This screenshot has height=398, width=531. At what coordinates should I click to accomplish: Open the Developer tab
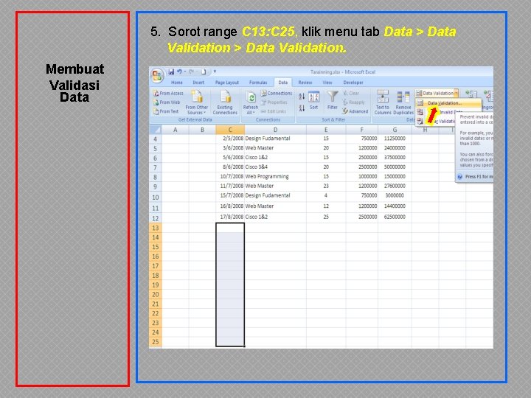click(353, 83)
